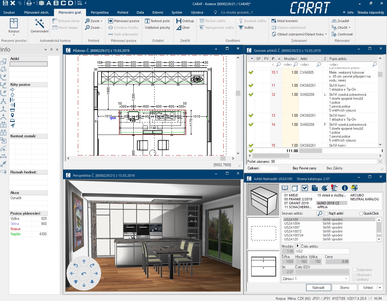Open the Soubor menu

point(9,12)
